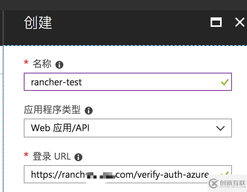Click the 创建 panel title
The width and height of the screenshot is (247, 192).
[38, 23]
